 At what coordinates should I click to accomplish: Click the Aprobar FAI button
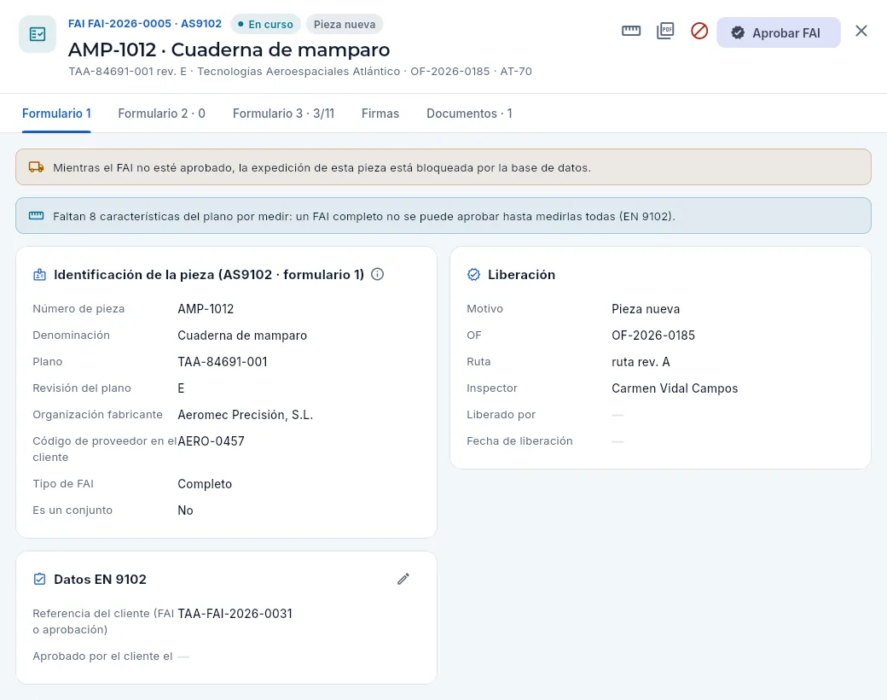779,32
